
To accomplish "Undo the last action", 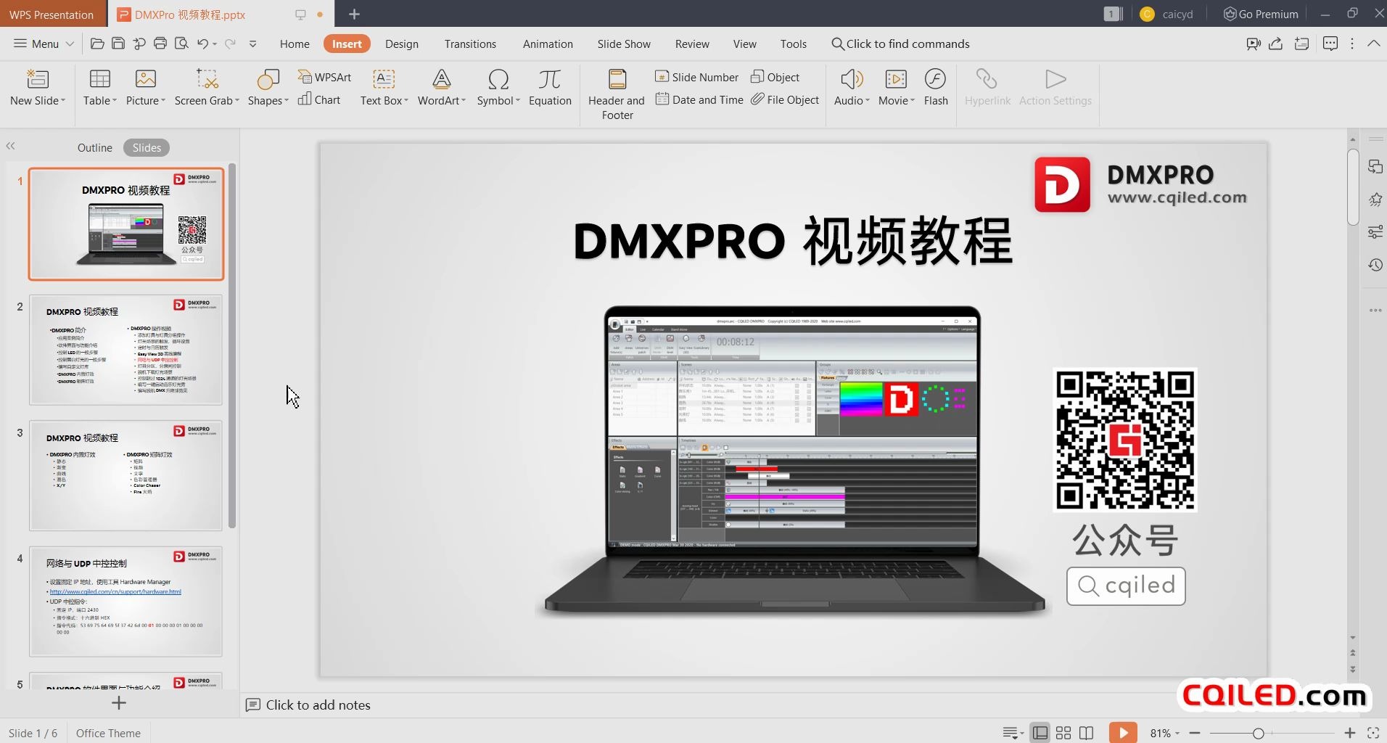I will tap(203, 44).
